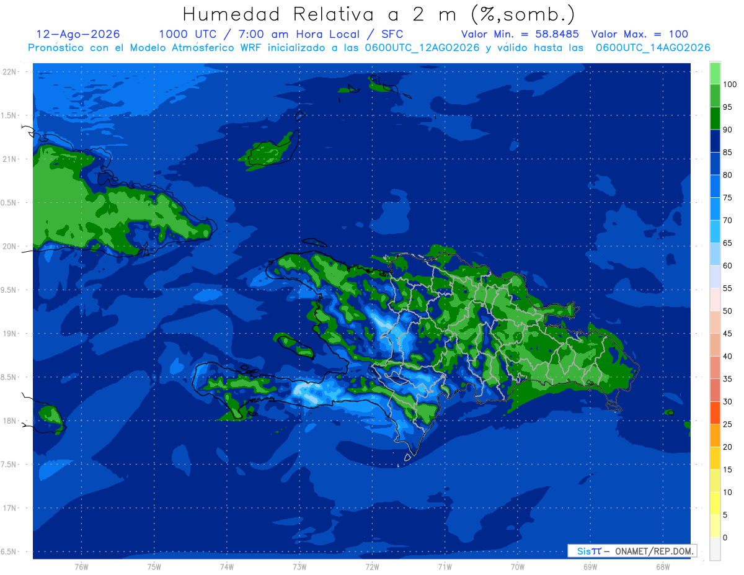Viewport: 744px width, 575px height.
Task: Click the latitude axis label "21N"
Action: (9, 159)
